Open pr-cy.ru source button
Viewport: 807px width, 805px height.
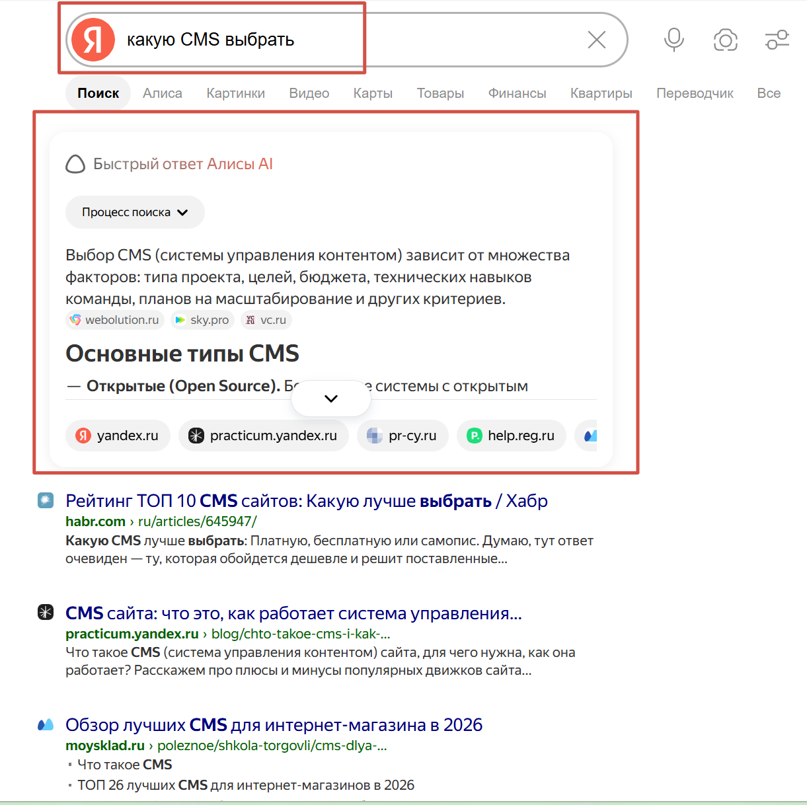point(403,436)
